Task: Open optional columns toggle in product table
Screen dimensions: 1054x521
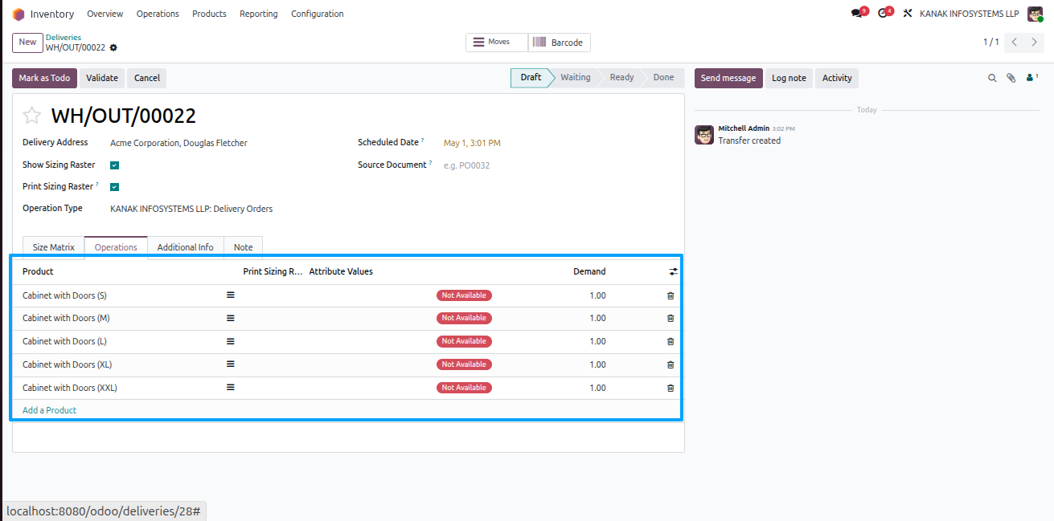Action: (673, 271)
